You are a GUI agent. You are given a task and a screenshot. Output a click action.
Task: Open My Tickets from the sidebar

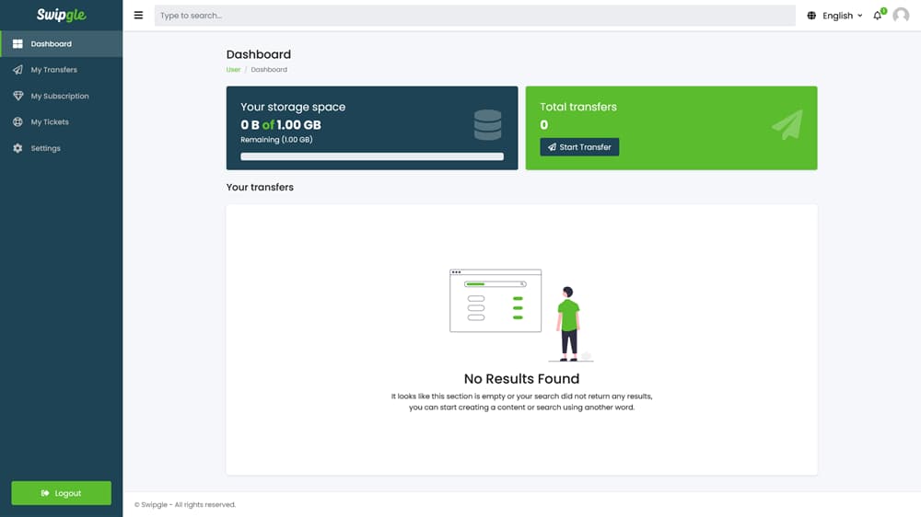coord(61,122)
